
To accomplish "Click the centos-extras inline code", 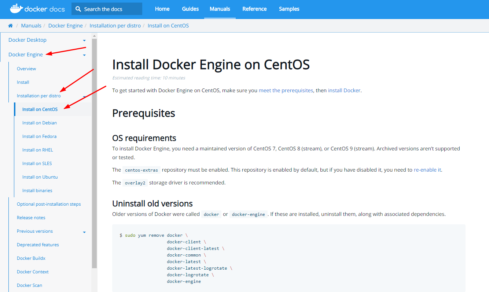I will [141, 170].
